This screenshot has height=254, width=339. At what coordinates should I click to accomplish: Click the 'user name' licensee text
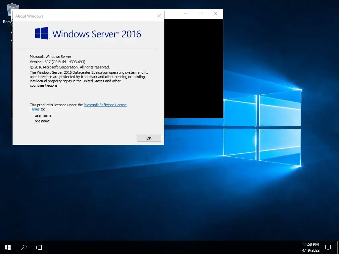pos(43,115)
